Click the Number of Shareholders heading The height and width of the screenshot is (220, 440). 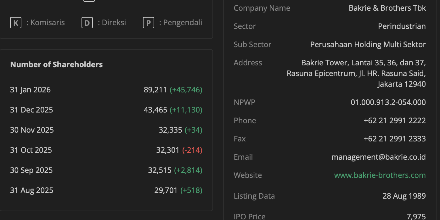pos(56,64)
